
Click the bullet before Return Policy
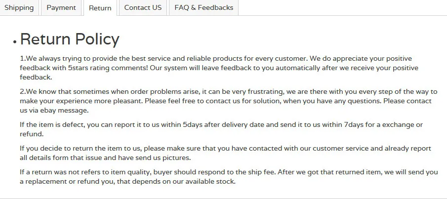pos(15,41)
